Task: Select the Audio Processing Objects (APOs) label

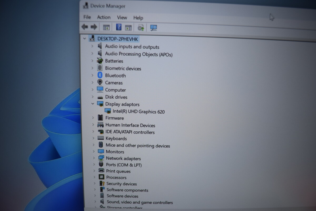Action: (x=139, y=54)
